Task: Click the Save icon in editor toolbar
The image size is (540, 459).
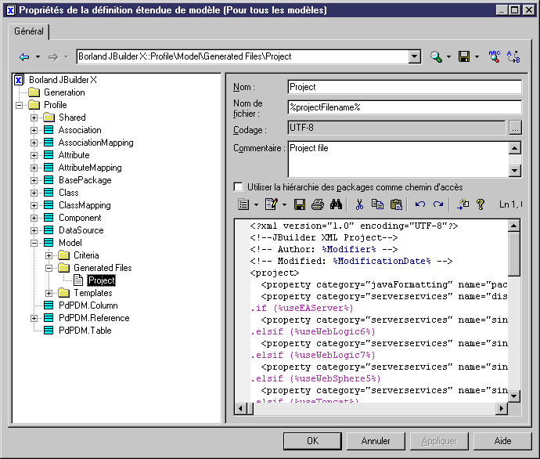Action: click(x=299, y=204)
